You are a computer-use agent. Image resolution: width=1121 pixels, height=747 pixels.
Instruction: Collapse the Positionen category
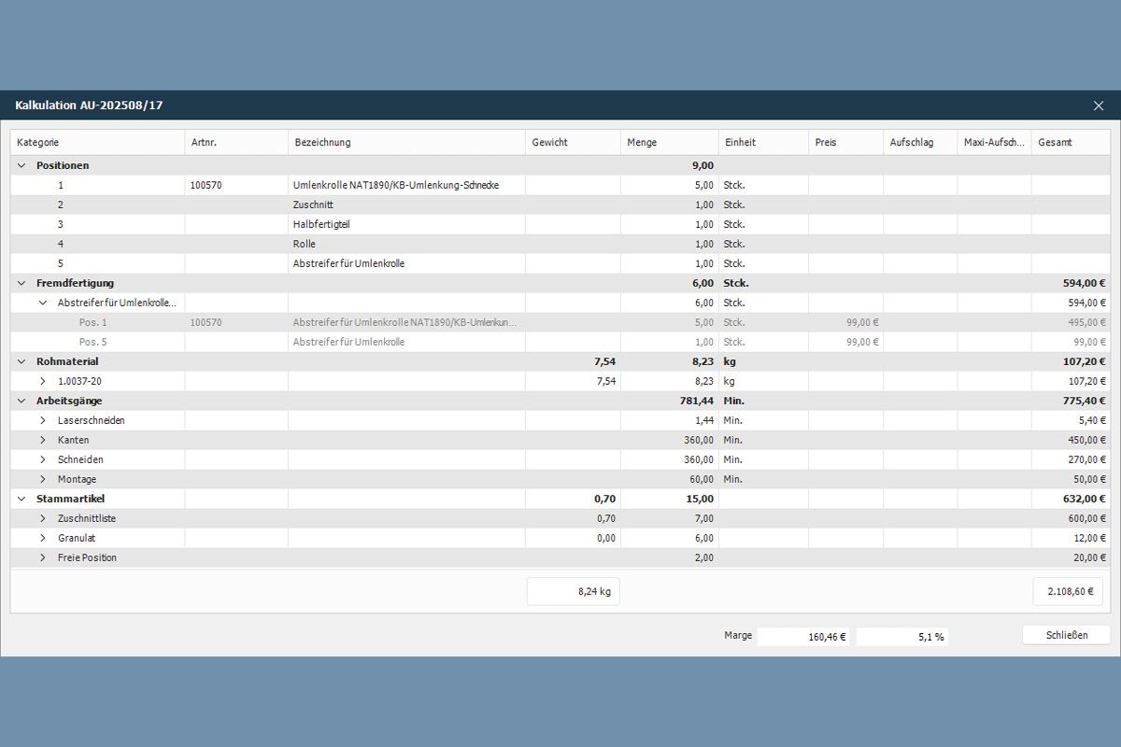tap(21, 165)
